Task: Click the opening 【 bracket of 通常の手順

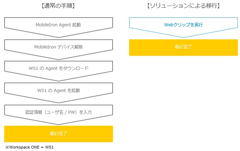Action: click(42, 6)
